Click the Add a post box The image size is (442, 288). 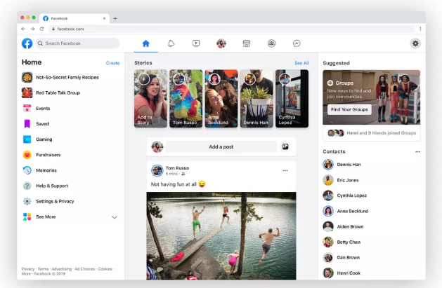(221, 146)
